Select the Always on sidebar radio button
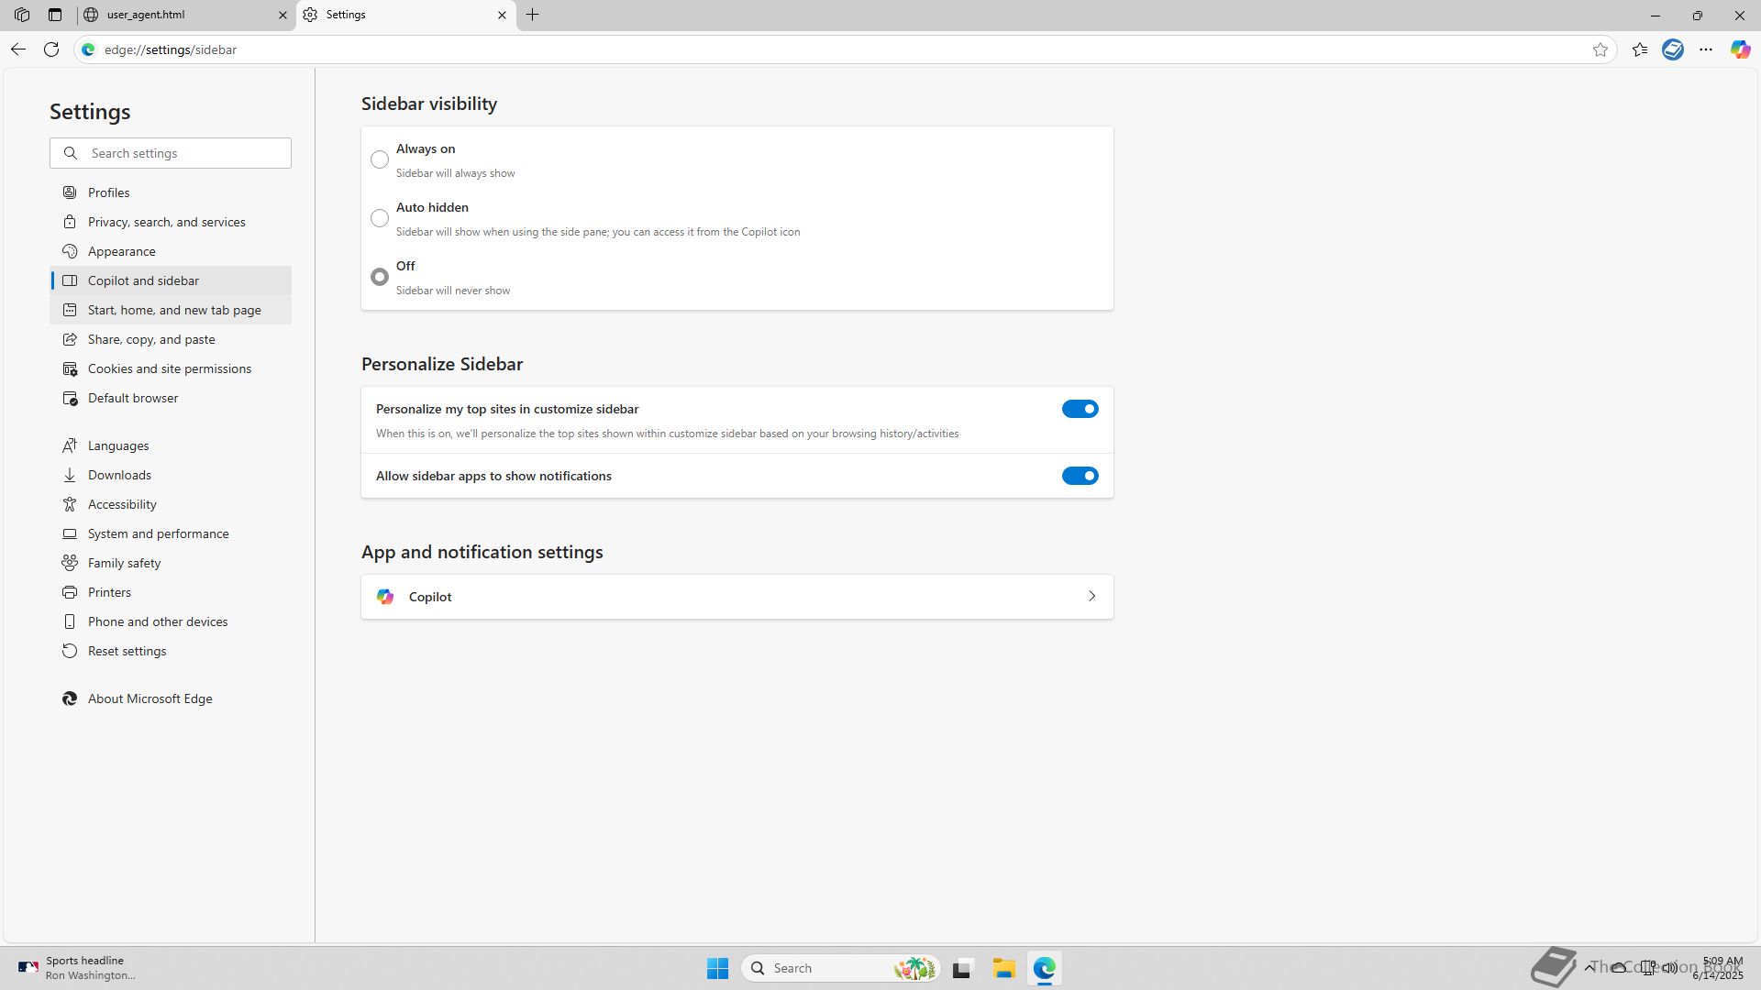This screenshot has width=1761, height=990. 380,159
